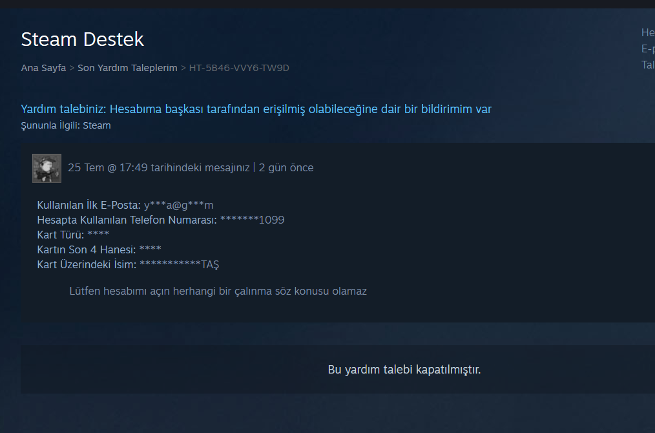Go to Ana Sayfa breadcrumb link
Viewport: 655px width, 433px height.
(x=43, y=68)
